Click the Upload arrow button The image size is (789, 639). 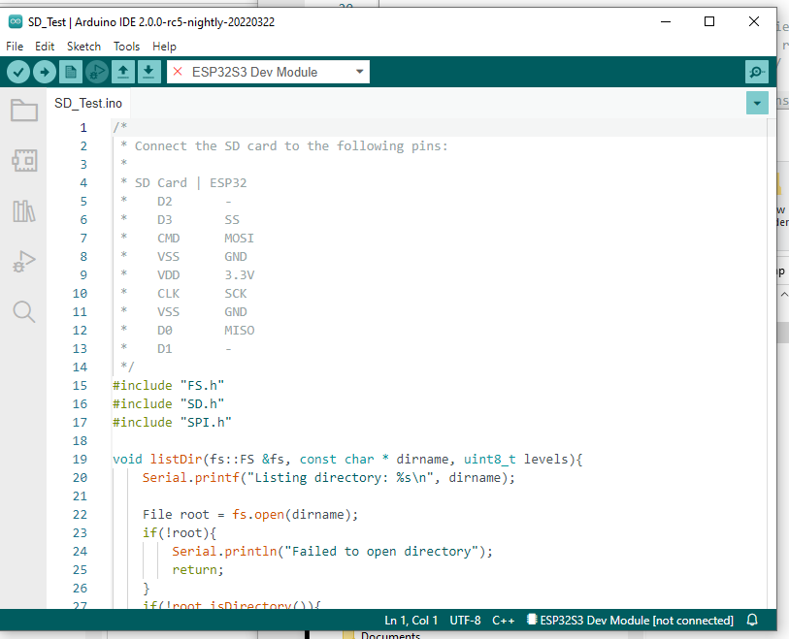tap(45, 72)
